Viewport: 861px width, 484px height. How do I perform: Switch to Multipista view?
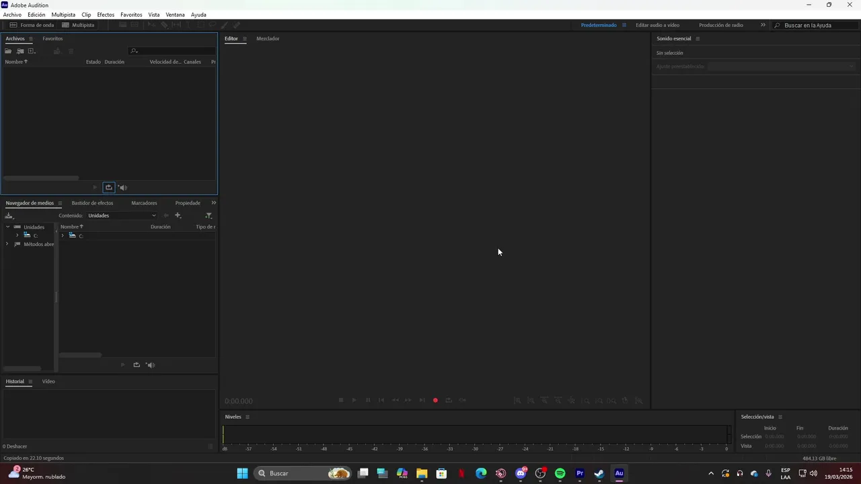78,25
